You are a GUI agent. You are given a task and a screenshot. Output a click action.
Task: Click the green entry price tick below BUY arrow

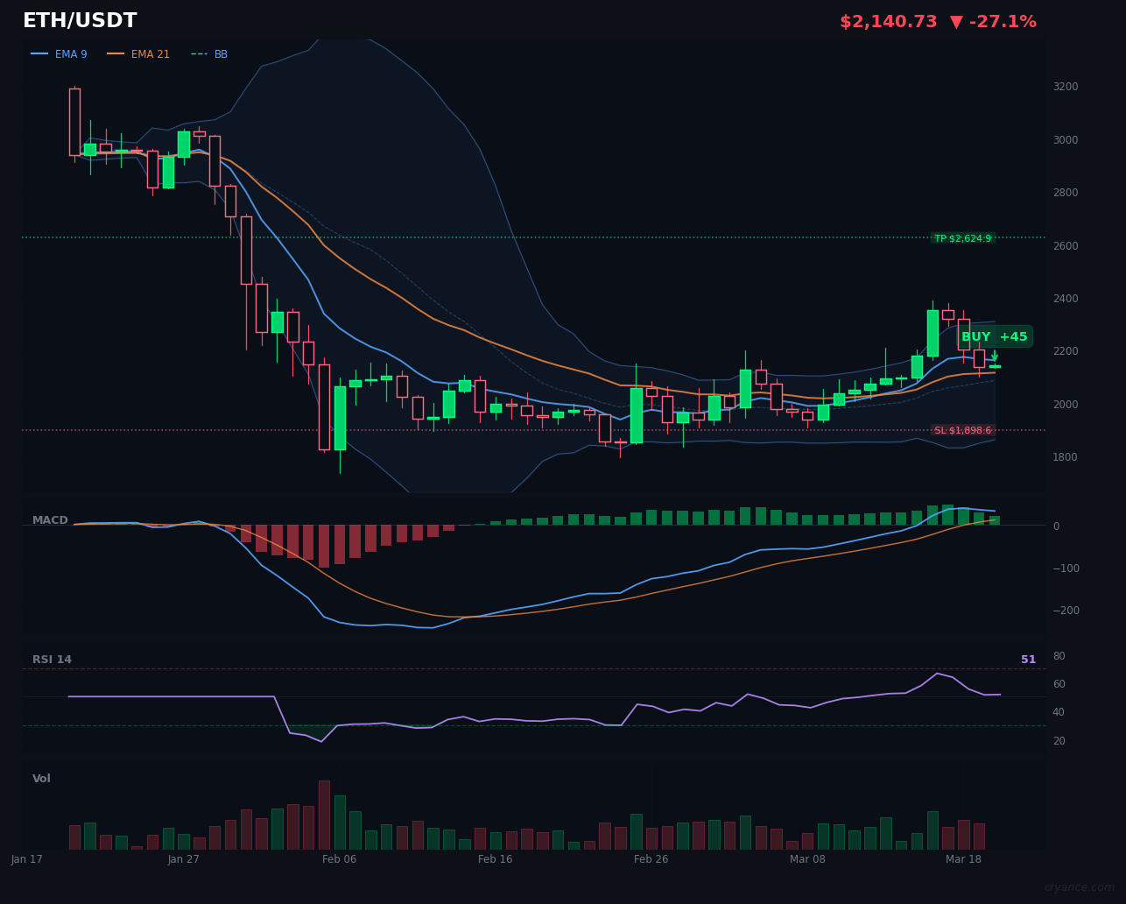[996, 366]
